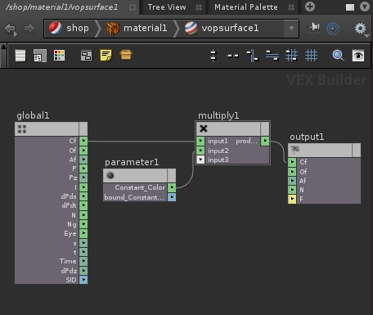Click the Cf input connector on output1

tap(292, 162)
